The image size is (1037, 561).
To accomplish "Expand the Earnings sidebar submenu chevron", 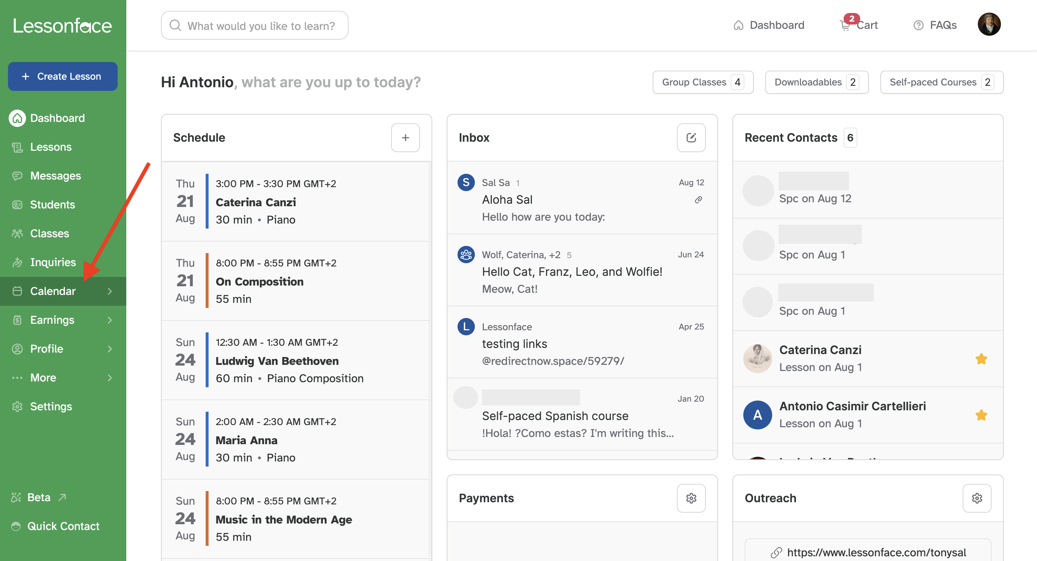I will click(109, 320).
